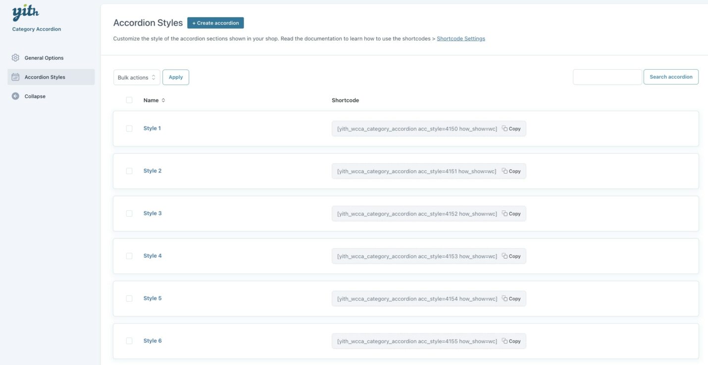Image resolution: width=708 pixels, height=365 pixels.
Task: Copy the Style 4 shortcode
Action: [511, 256]
